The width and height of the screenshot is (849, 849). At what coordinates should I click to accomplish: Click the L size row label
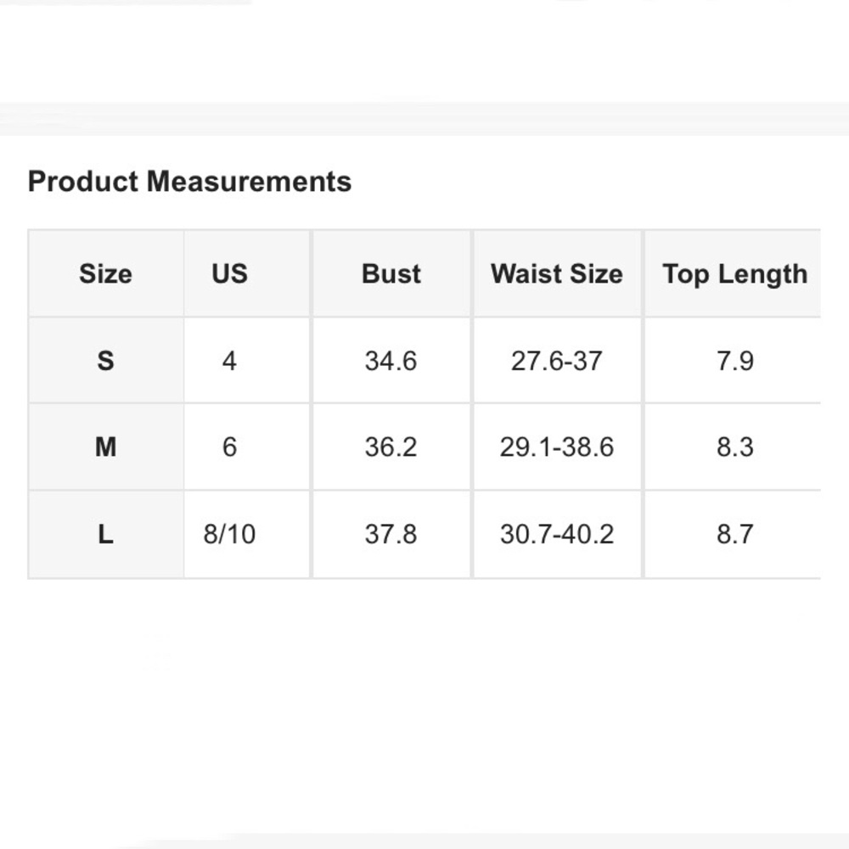click(x=105, y=535)
